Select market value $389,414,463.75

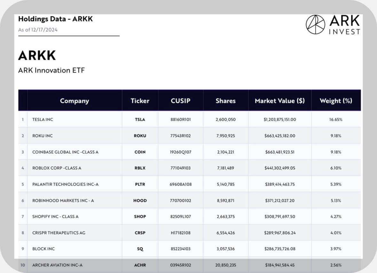[280, 184]
